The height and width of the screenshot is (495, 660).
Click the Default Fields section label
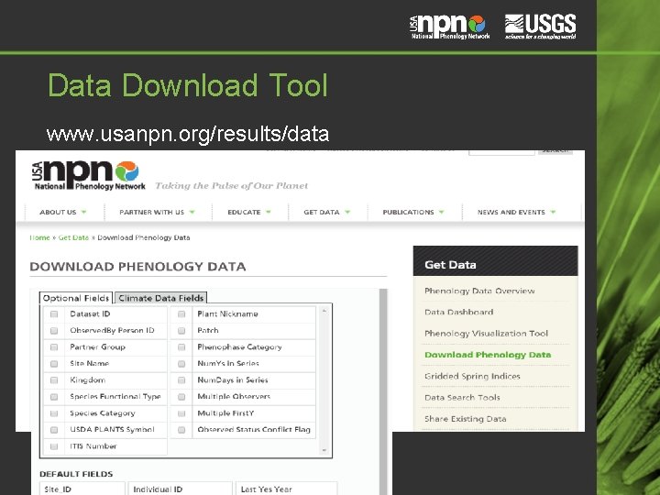76,474
